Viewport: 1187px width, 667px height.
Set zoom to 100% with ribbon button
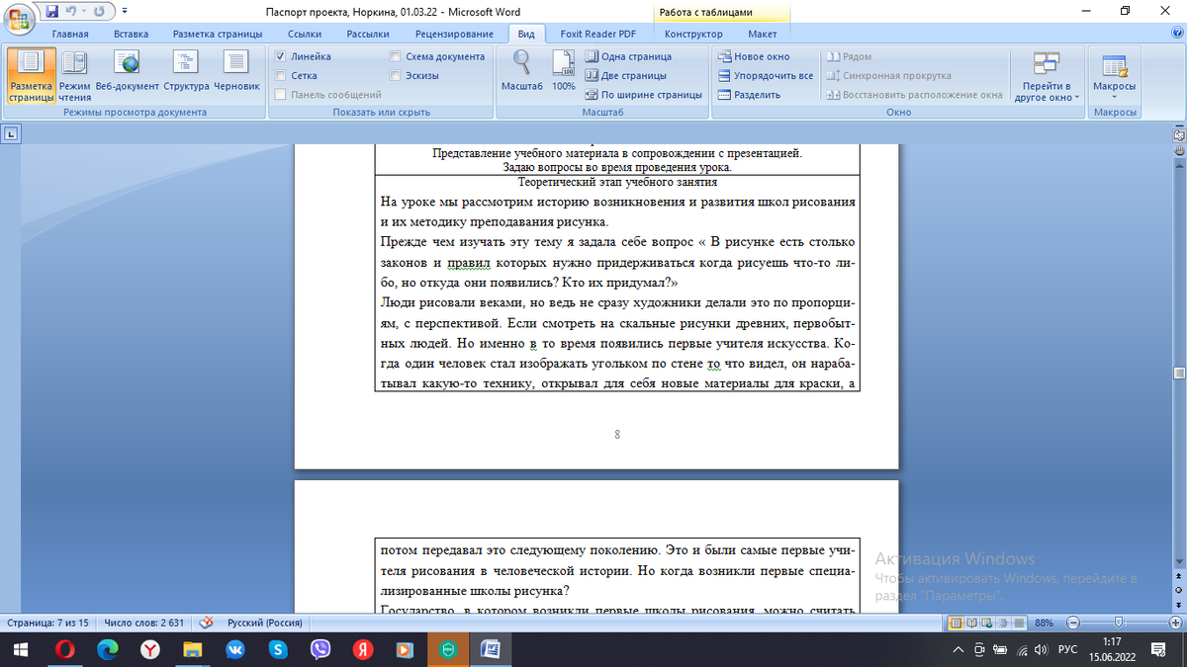tap(563, 71)
